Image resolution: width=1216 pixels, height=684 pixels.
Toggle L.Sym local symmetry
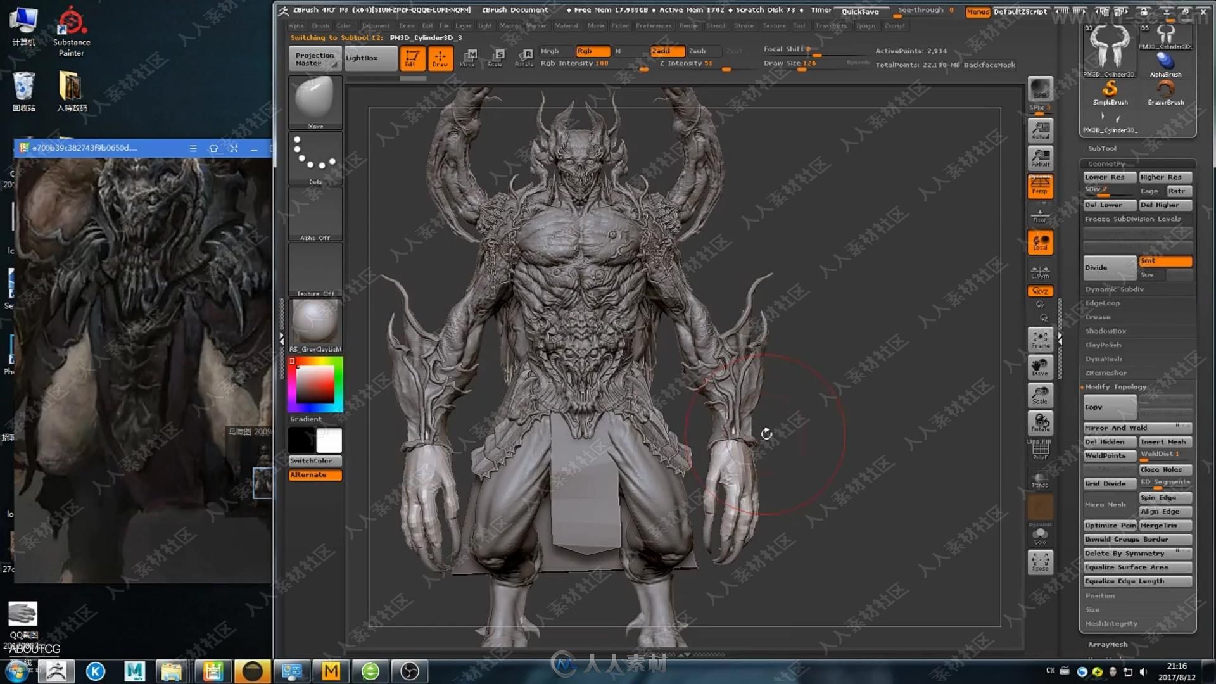(1040, 272)
